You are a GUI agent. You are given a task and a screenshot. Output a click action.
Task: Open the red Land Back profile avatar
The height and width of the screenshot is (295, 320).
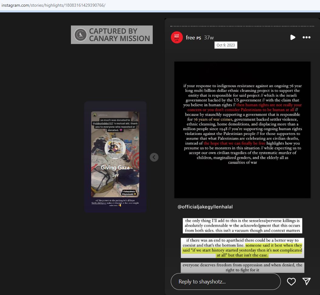click(177, 37)
